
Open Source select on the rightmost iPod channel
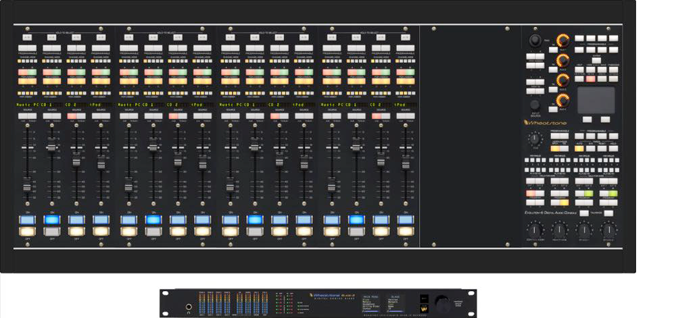[x=405, y=116]
